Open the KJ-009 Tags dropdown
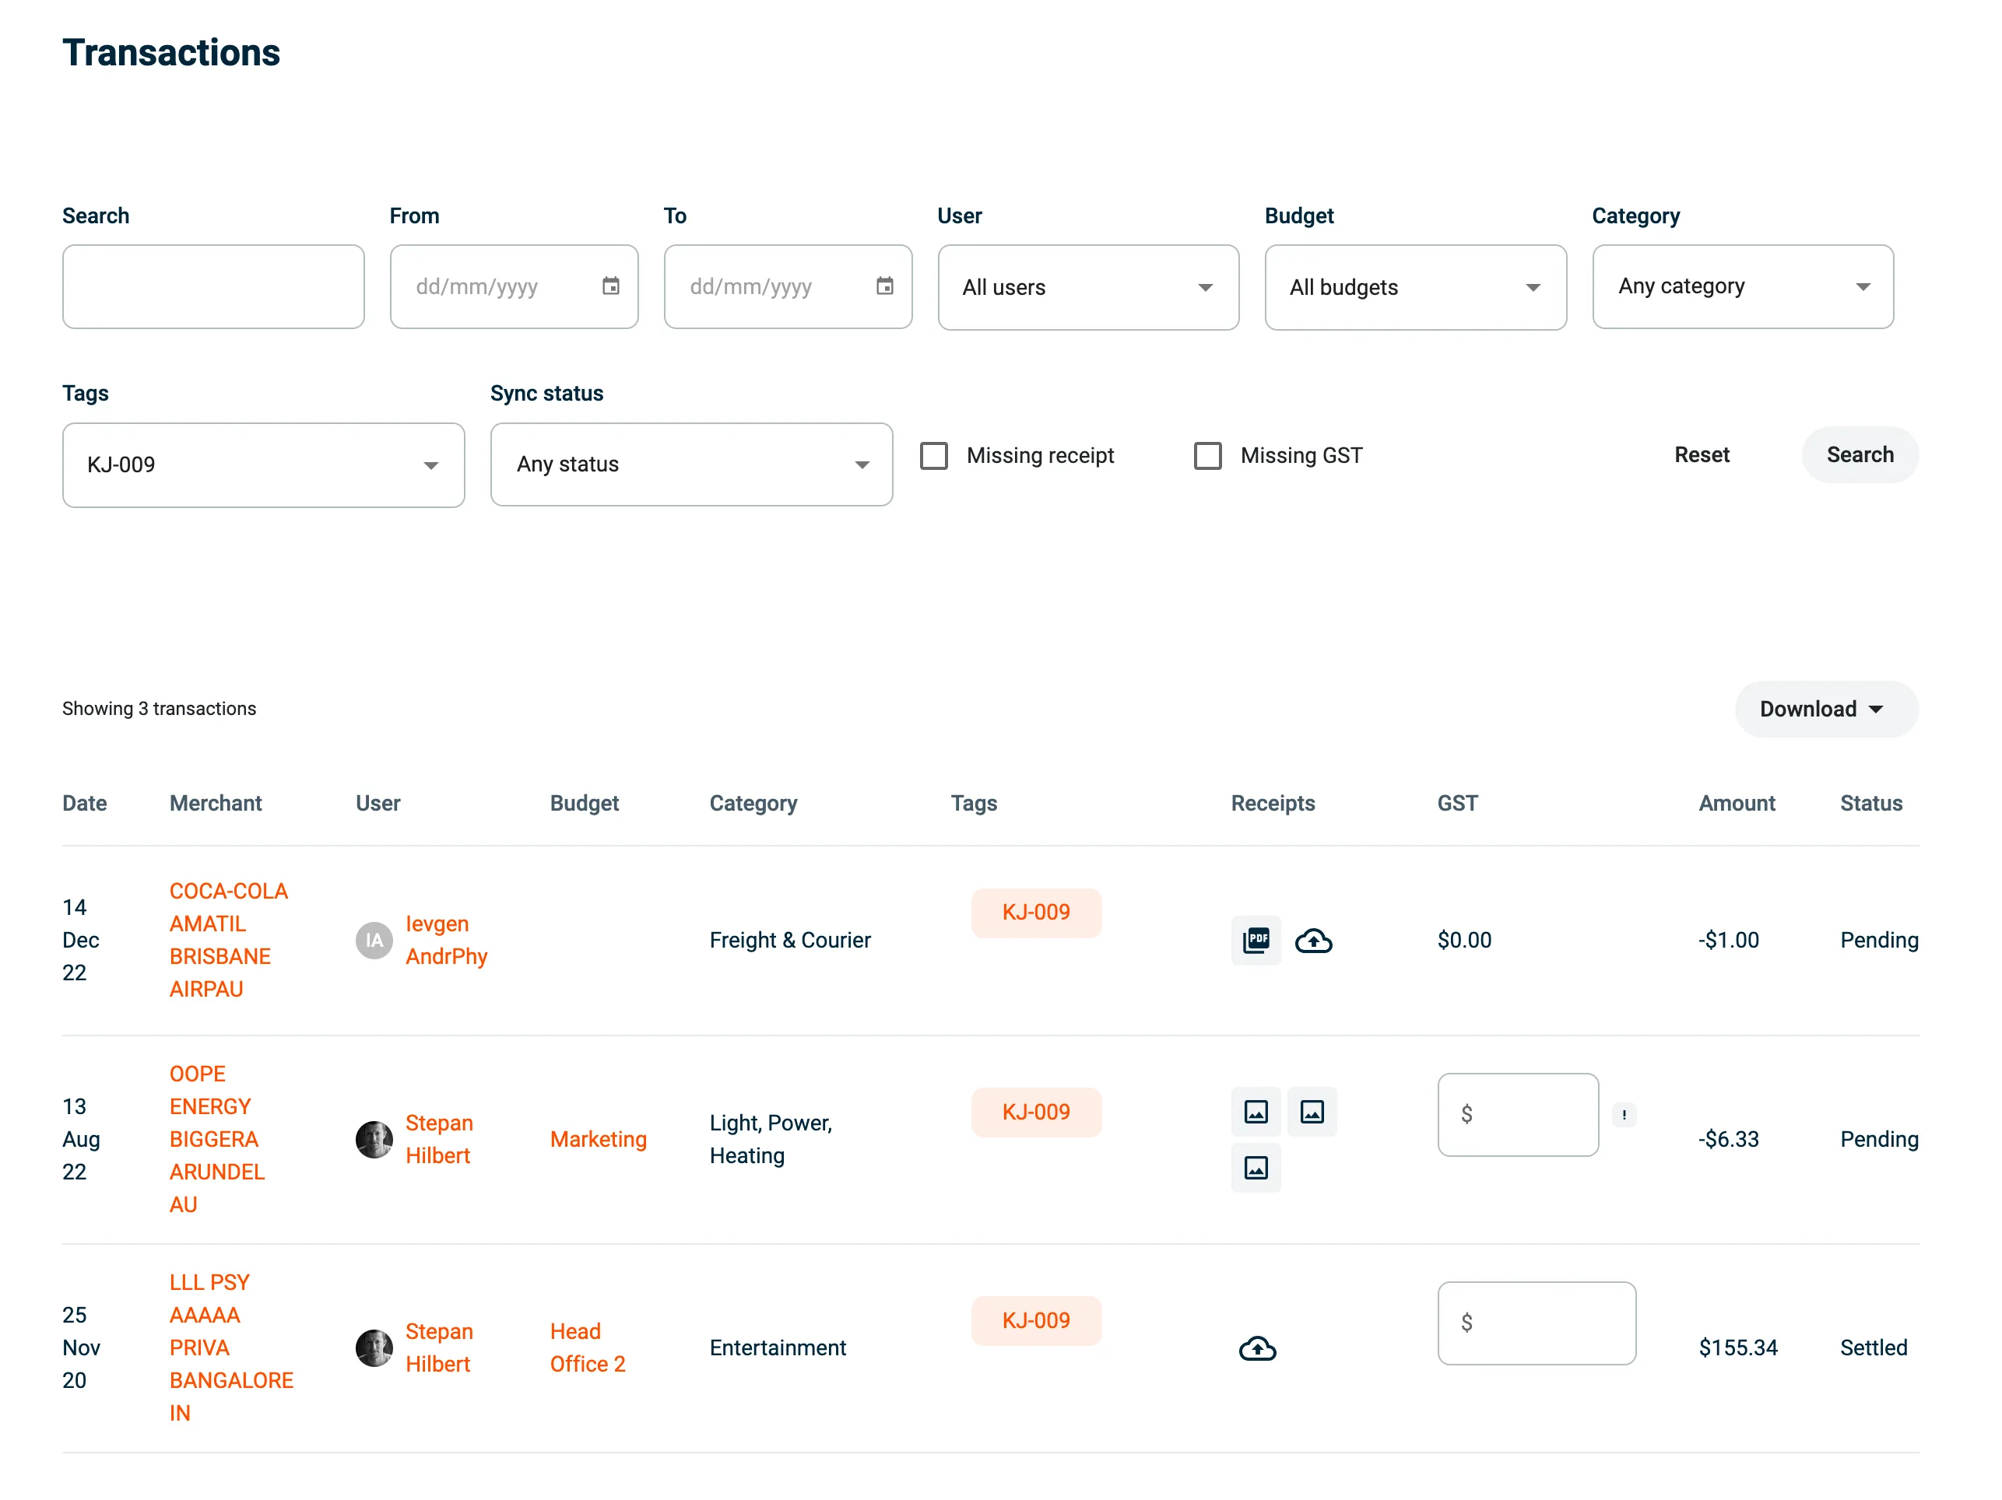This screenshot has height=1500, width=2002. pos(263,465)
